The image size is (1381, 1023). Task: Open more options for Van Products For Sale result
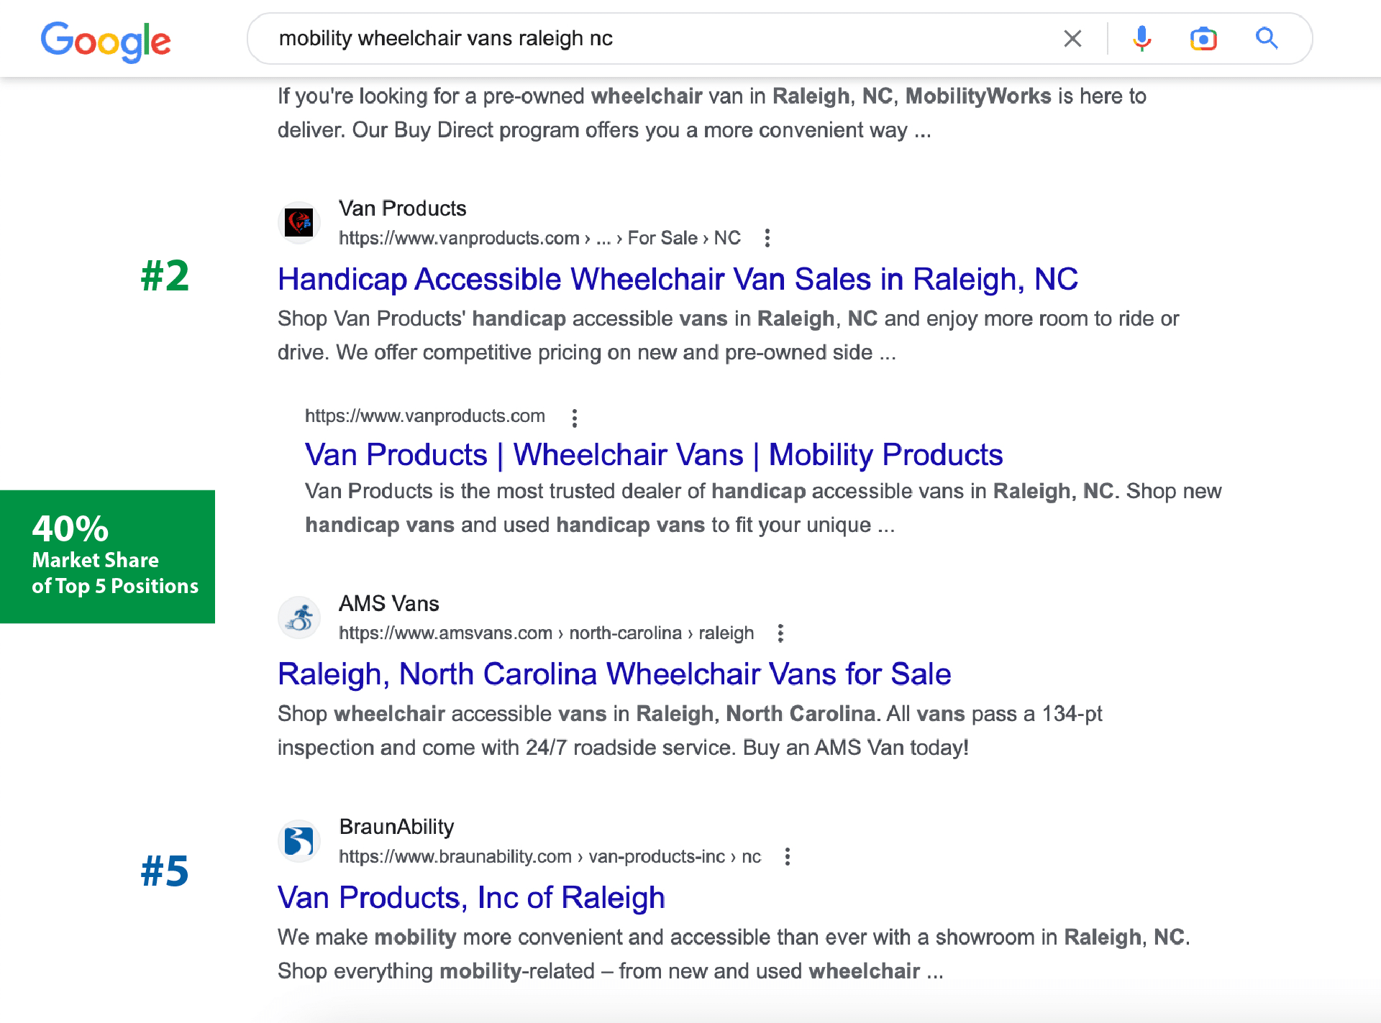tap(767, 238)
